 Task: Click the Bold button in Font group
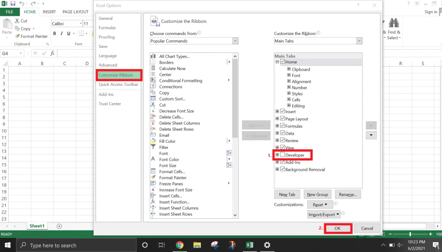tap(54, 33)
